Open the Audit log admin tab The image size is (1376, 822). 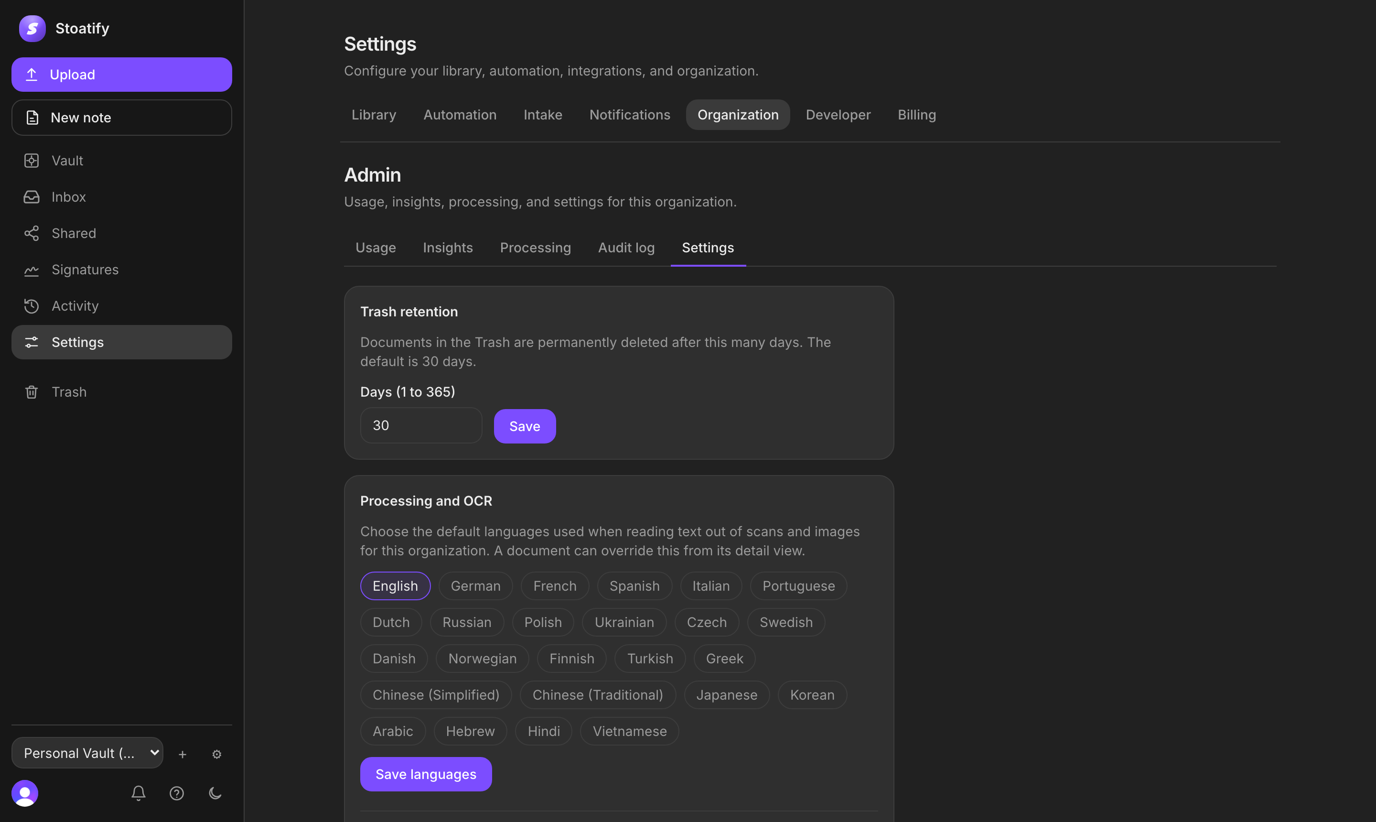[626, 248]
